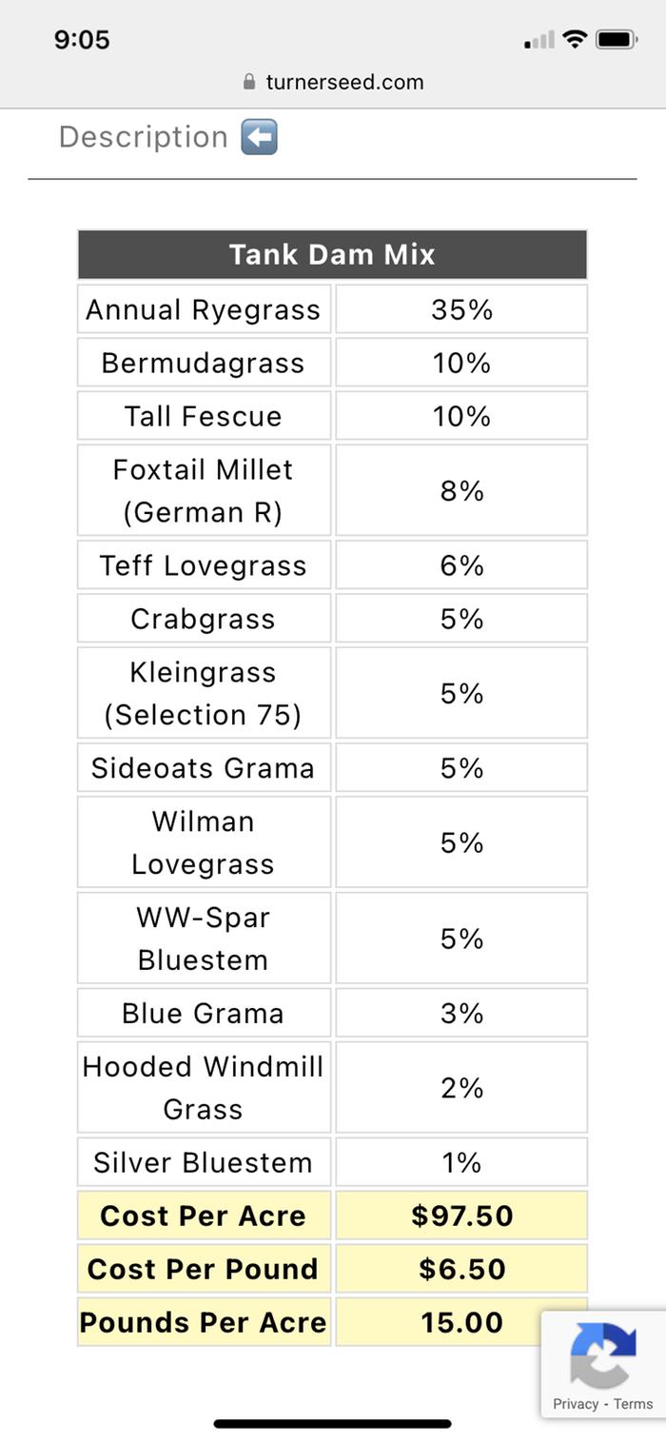Tap the battery status icon
This screenshot has height=1443, width=666.
[616, 40]
